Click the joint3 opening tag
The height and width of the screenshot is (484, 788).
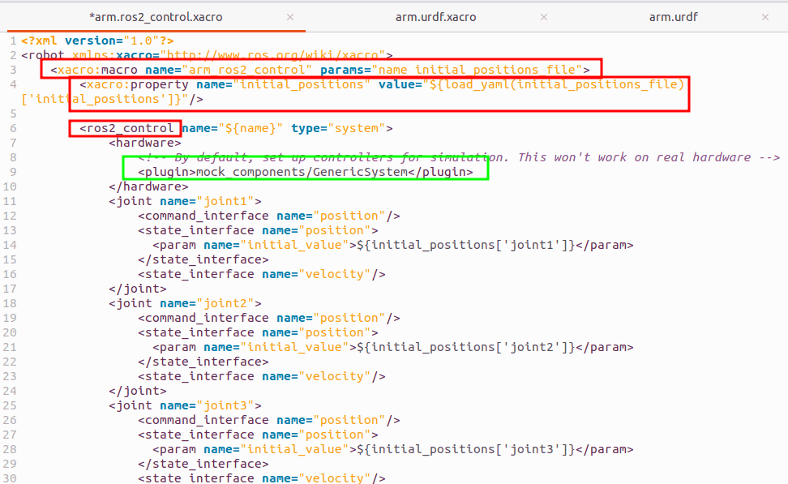[x=135, y=405]
